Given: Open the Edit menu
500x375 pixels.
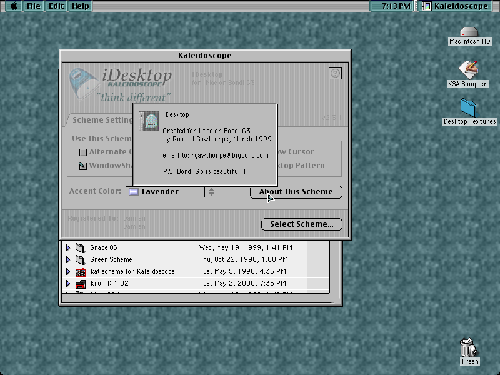Looking at the screenshot, I should pos(56,6).
